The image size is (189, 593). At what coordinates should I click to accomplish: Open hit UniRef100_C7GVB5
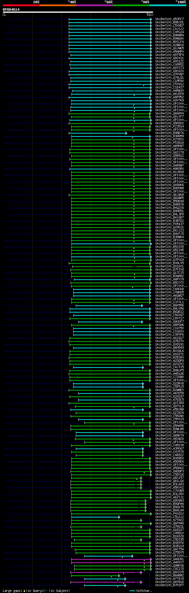coord(170,491)
